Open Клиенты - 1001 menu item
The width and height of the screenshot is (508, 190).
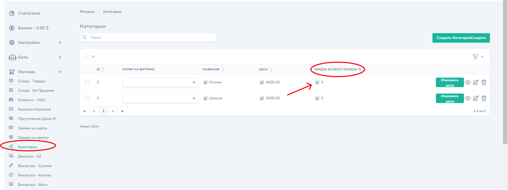[x=32, y=100]
